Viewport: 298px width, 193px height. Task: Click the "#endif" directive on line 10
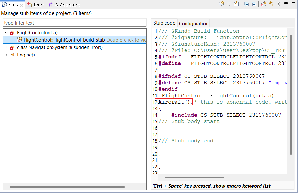point(168,89)
